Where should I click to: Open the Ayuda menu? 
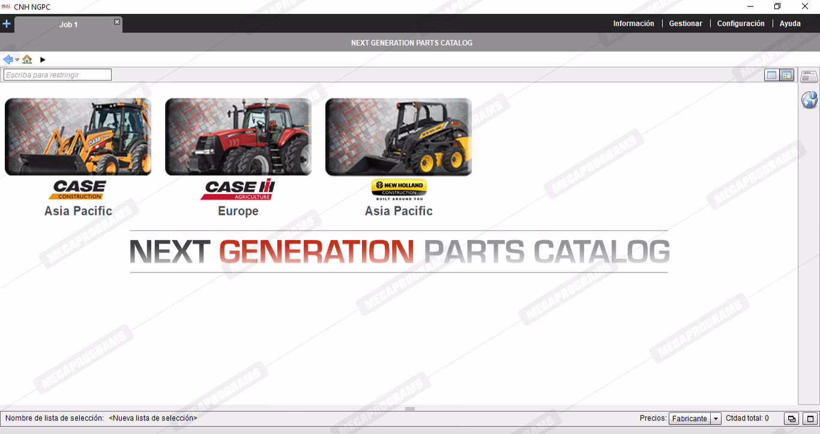(790, 23)
